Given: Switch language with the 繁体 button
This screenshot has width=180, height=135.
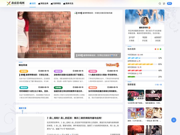Looking at the screenshot, I should [x=169, y=3].
